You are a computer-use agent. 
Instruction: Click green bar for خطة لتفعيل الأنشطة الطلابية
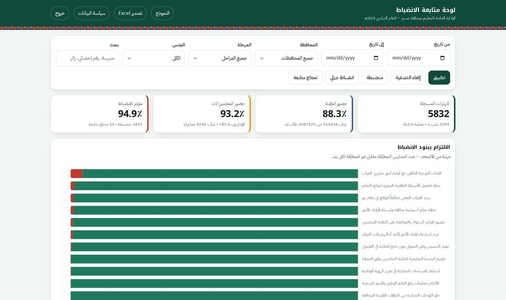216,186
